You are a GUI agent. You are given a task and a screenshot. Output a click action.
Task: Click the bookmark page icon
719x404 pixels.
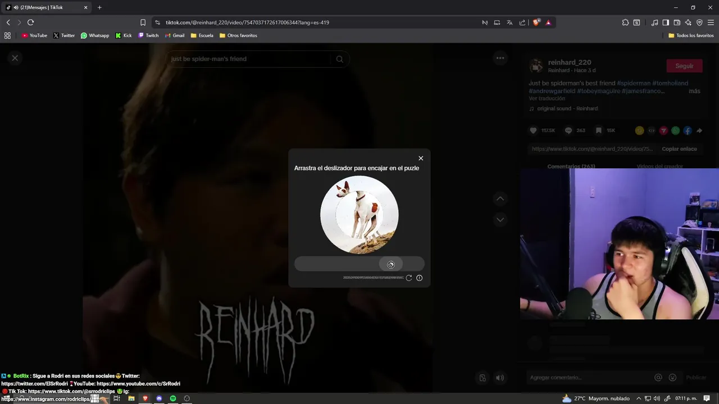(x=143, y=22)
